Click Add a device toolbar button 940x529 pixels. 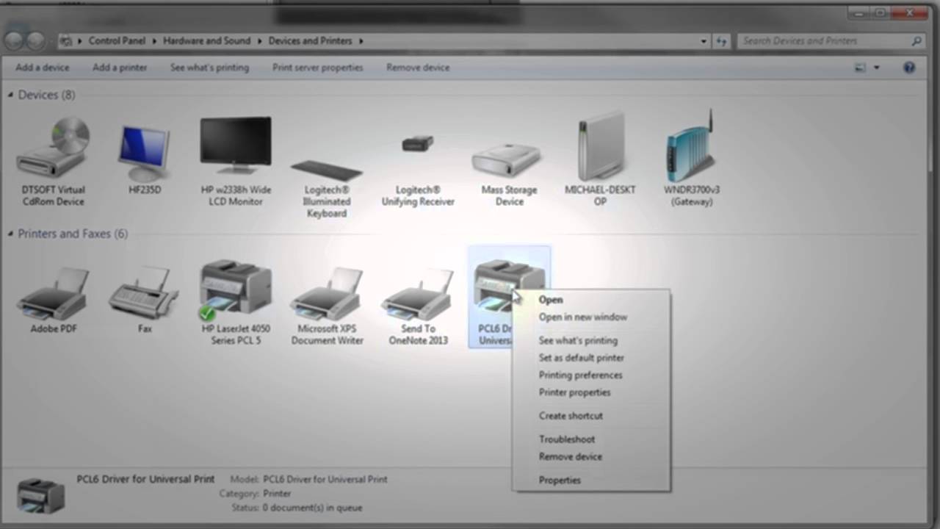43,68
